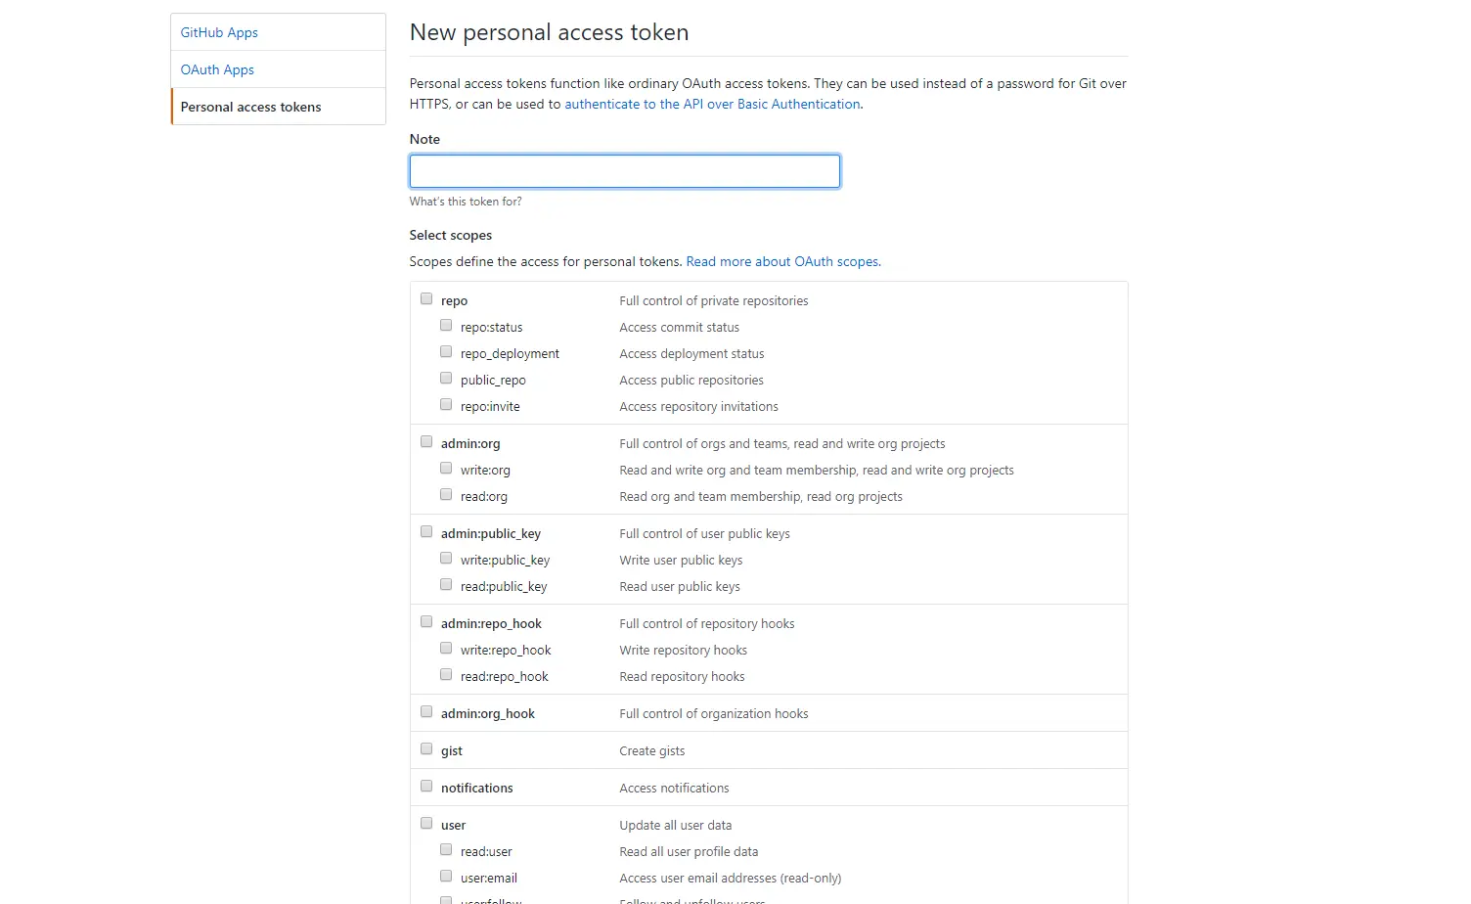The image size is (1471, 904).
Task: Follow the Read more about OAuth scopes link
Action: (782, 261)
